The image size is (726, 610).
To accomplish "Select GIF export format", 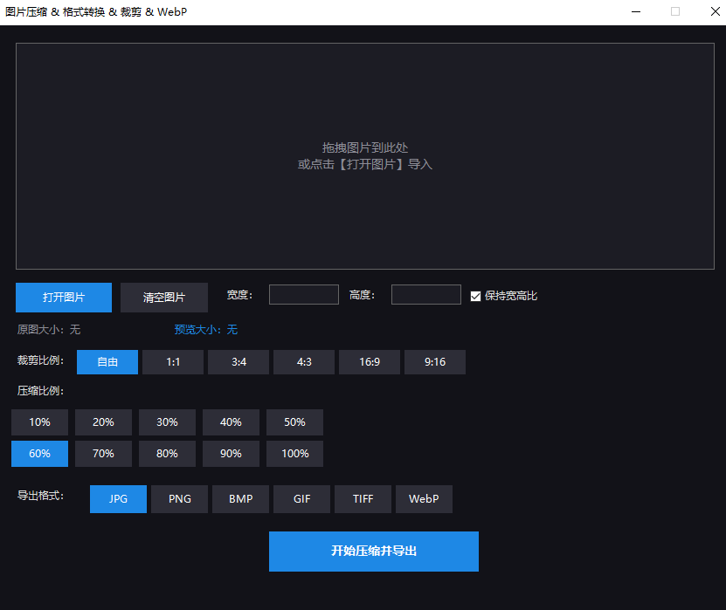I will click(x=301, y=499).
